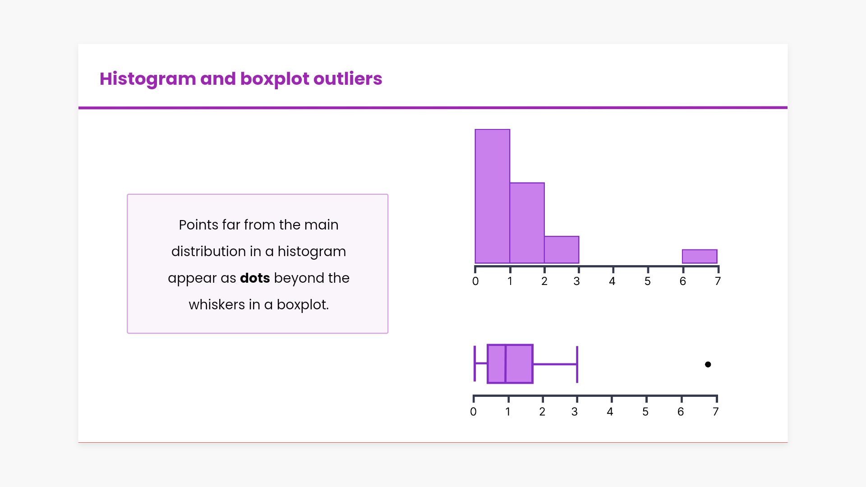Click the '6' label on the boxplot axis
The image size is (866, 487).
[x=681, y=412]
